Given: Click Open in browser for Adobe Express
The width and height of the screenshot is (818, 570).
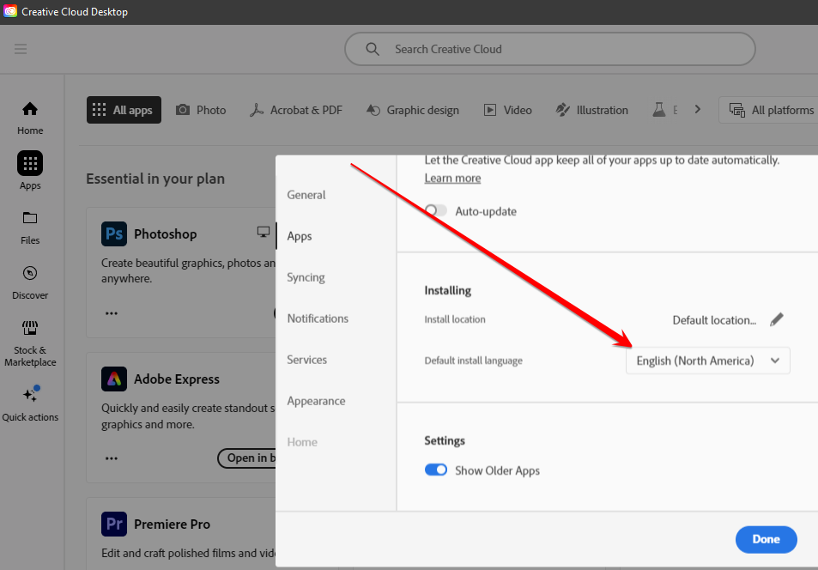Looking at the screenshot, I should [x=246, y=458].
